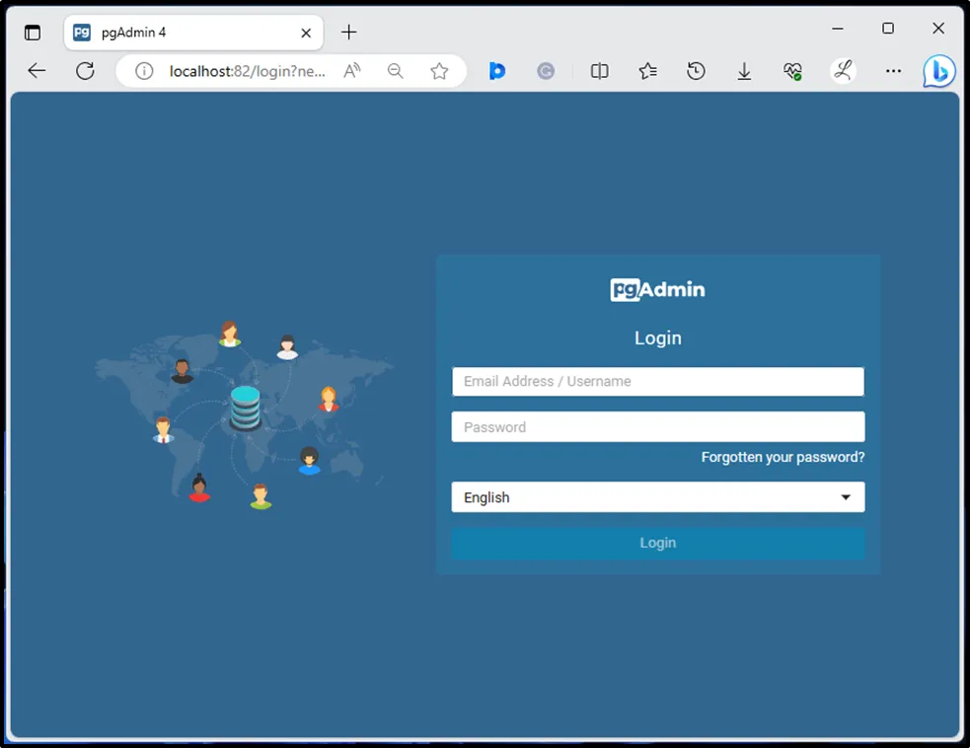970x748 pixels.
Task: Click the Read aloud icon
Action: [352, 71]
